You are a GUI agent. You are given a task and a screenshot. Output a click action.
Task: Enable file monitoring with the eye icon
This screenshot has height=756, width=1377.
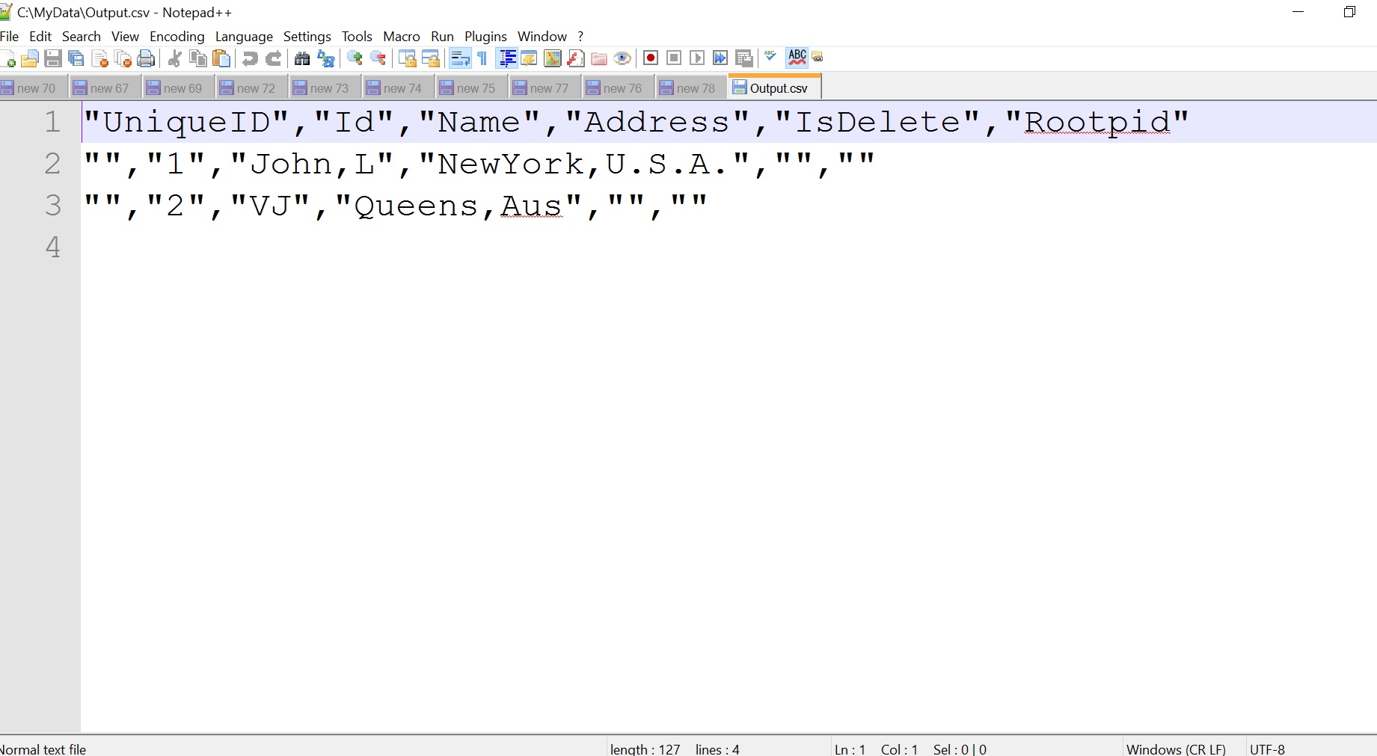coord(622,58)
